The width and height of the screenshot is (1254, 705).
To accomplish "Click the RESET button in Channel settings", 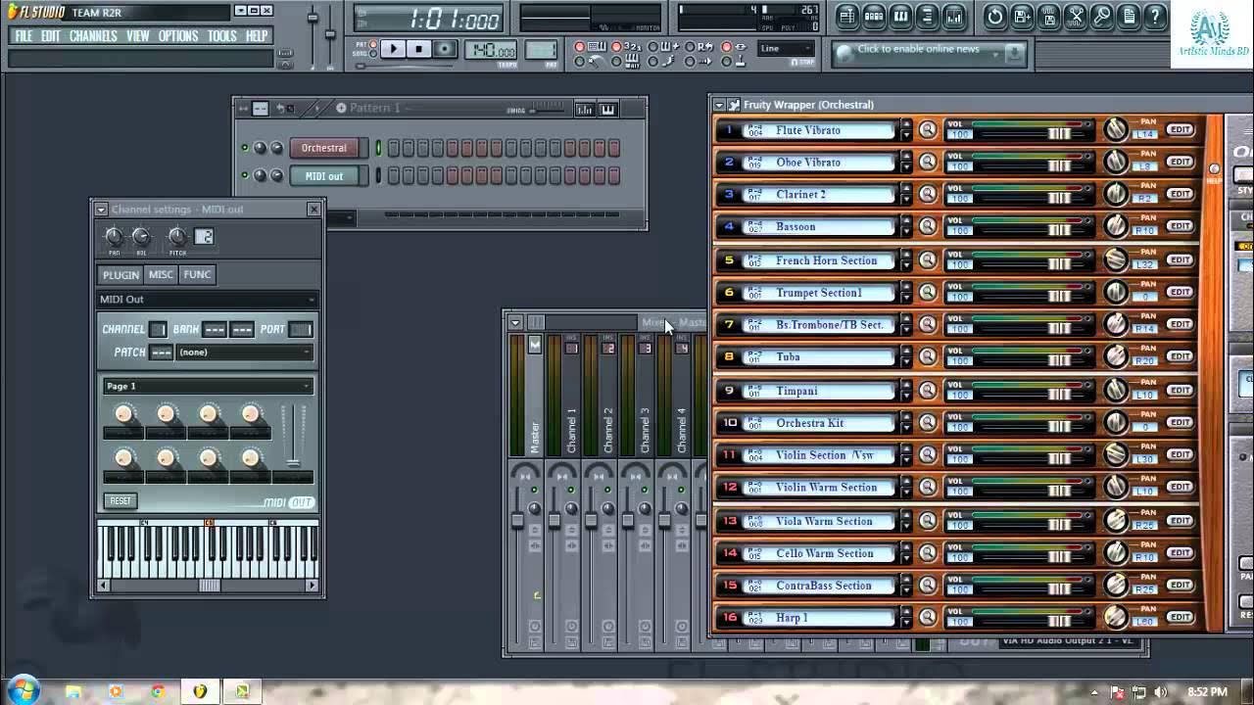I will (121, 500).
